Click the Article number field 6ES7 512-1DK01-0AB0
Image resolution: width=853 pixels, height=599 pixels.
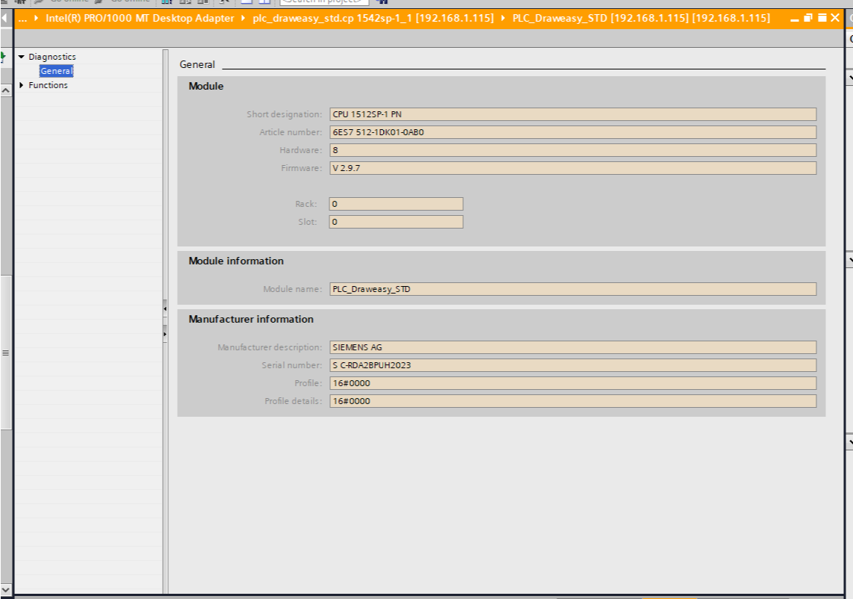point(573,132)
